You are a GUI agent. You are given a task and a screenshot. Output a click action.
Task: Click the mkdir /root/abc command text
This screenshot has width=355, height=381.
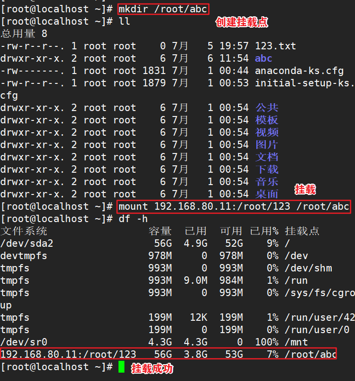click(x=163, y=9)
